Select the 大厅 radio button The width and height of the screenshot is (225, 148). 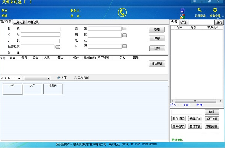59,77
